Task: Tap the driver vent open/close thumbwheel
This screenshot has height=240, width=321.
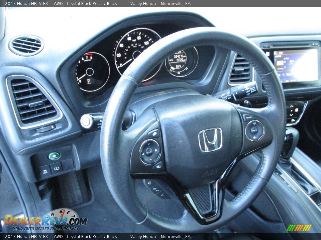Action: click(x=45, y=128)
